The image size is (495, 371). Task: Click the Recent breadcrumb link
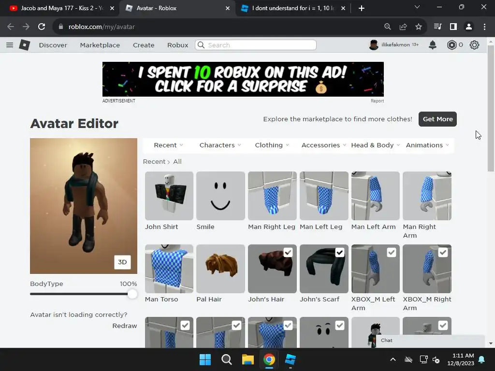pyautogui.click(x=154, y=161)
